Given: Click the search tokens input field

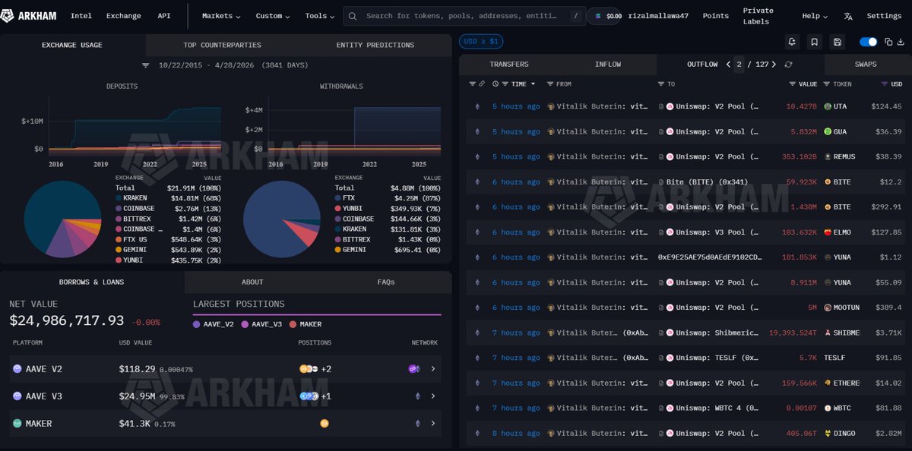Looking at the screenshot, I should (464, 16).
